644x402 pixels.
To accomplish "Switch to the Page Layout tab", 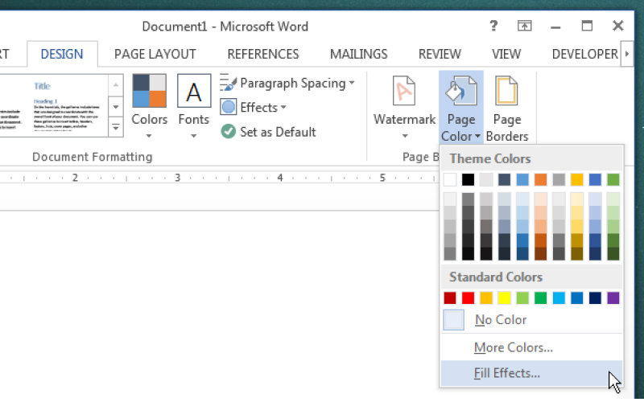I will pyautogui.click(x=155, y=54).
